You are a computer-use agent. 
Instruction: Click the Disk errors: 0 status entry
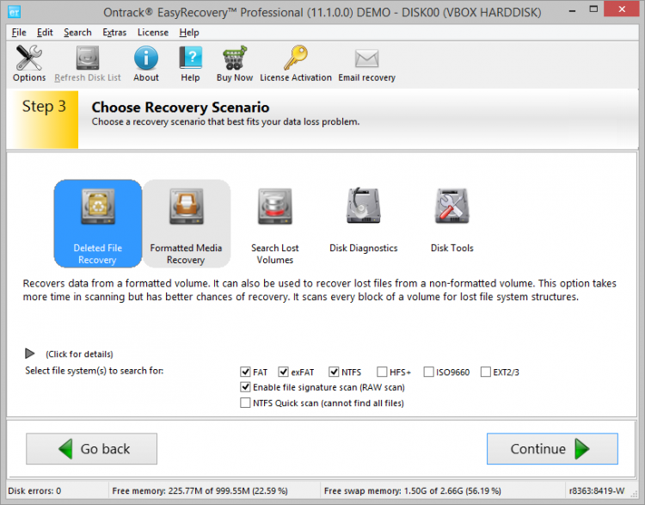pyautogui.click(x=34, y=491)
